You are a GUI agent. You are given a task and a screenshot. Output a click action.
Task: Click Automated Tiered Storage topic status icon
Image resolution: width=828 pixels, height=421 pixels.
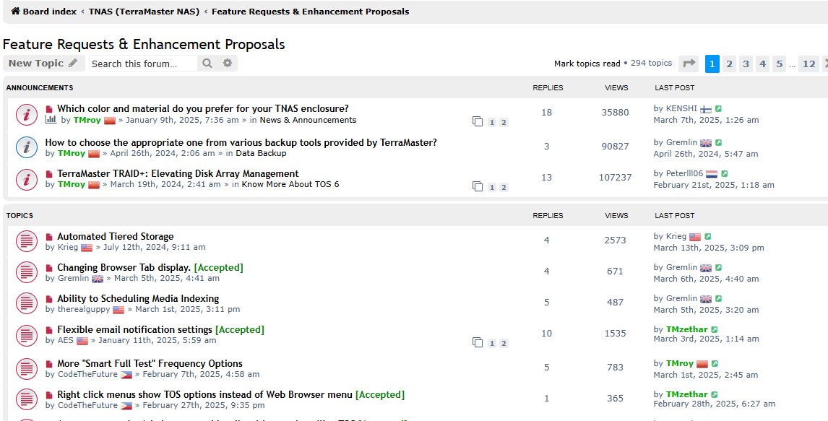click(x=27, y=241)
